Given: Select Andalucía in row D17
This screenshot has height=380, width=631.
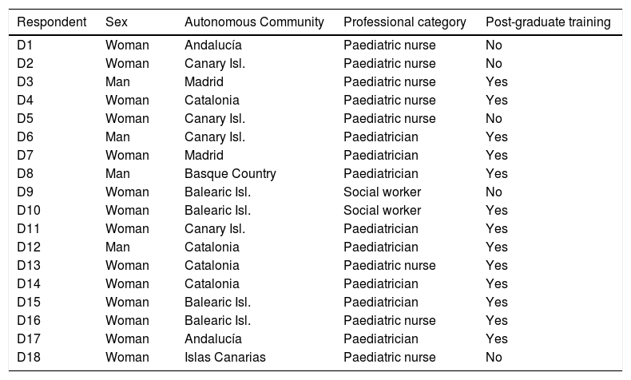Looking at the screenshot, I should (212, 339).
